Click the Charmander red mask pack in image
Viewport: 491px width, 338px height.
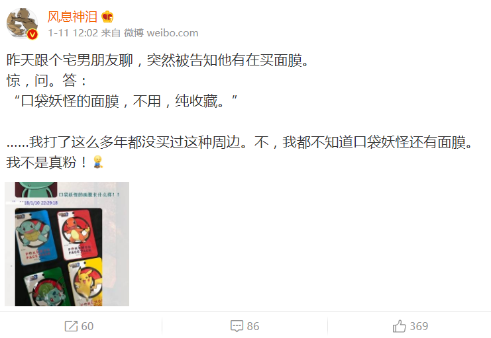tap(78, 235)
